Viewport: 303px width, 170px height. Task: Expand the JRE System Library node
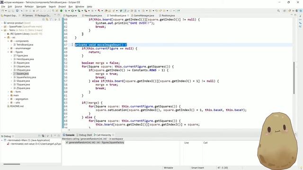5,34
